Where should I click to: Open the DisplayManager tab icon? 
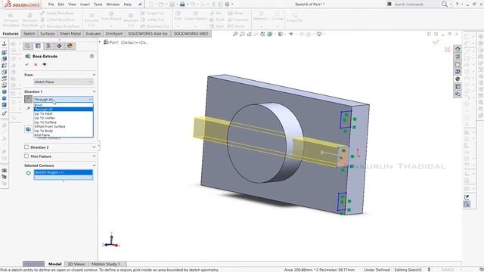tap(70, 46)
